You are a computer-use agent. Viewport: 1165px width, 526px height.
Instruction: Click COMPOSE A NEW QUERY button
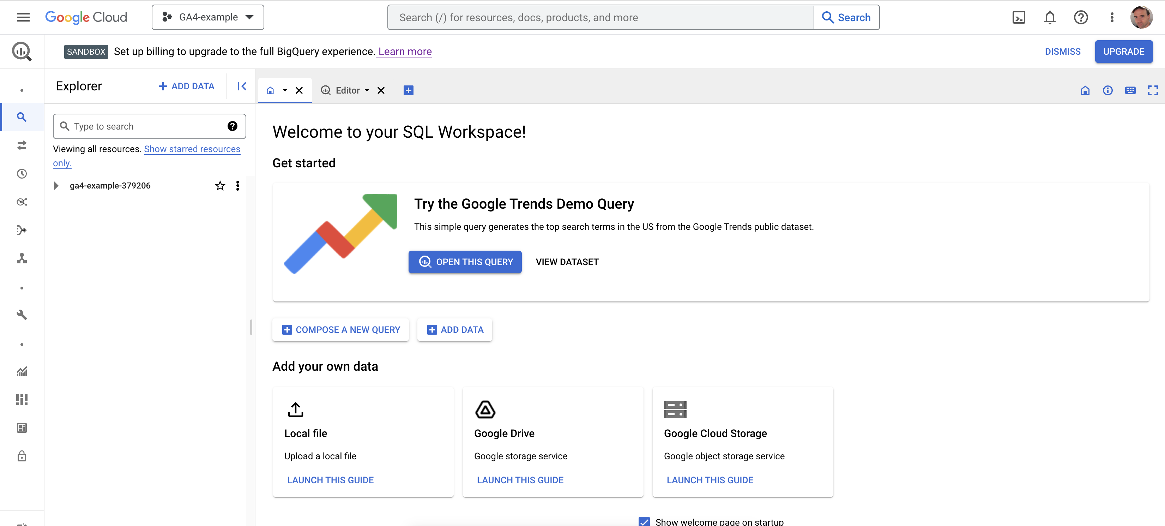pyautogui.click(x=340, y=329)
